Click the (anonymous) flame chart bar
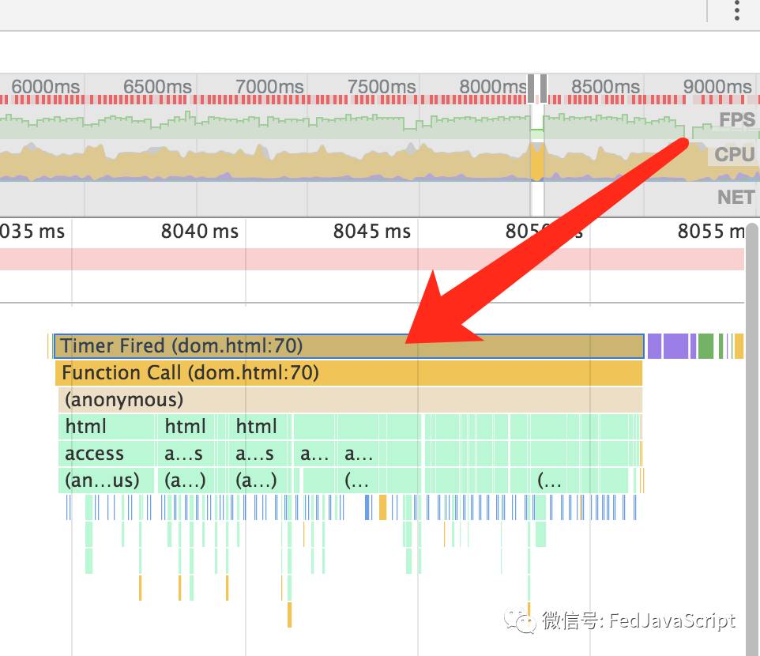The image size is (760, 656). (x=350, y=400)
